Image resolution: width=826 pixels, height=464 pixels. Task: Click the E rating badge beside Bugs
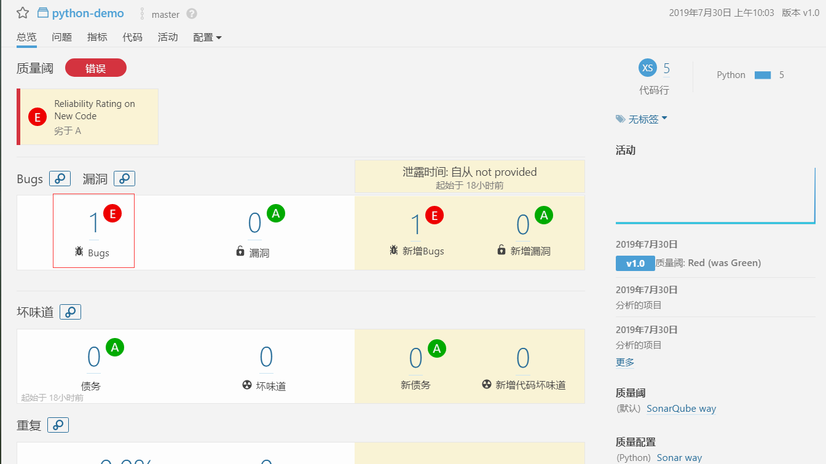click(112, 213)
